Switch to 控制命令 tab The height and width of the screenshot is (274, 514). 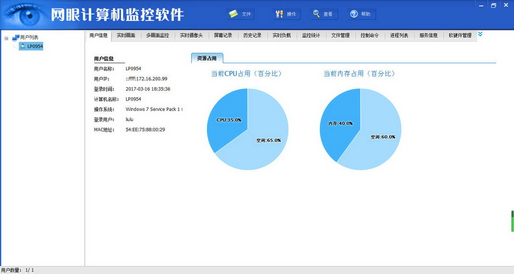[370, 35]
